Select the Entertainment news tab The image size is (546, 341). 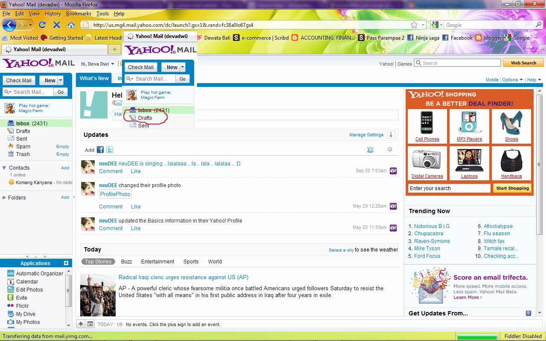point(158,262)
